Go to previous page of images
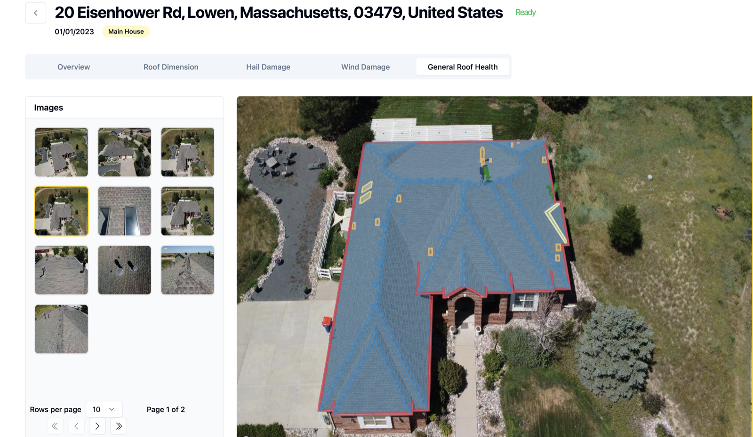 tap(76, 426)
